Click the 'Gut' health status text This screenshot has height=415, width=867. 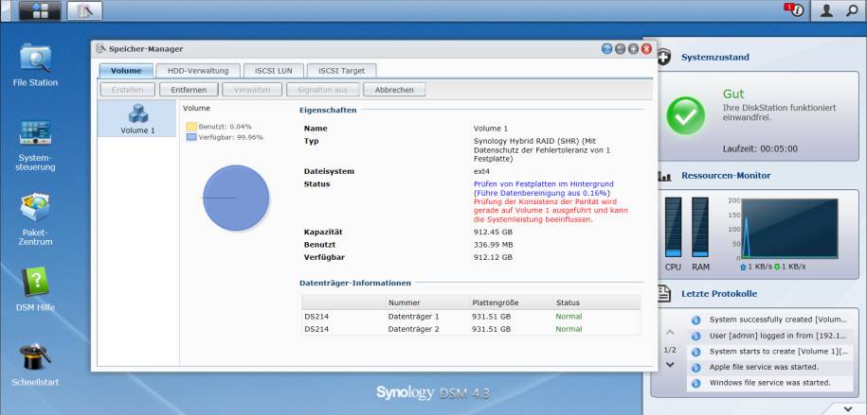click(733, 94)
